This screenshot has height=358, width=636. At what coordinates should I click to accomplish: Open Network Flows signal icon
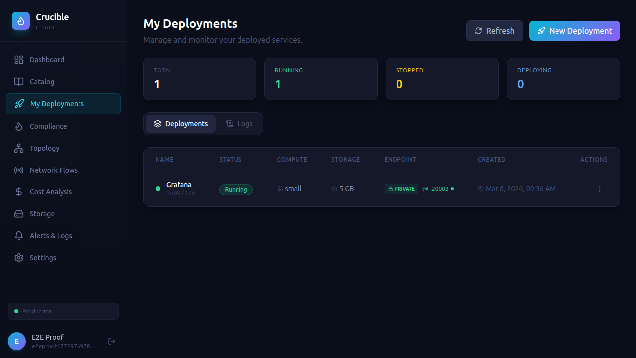pyautogui.click(x=19, y=170)
